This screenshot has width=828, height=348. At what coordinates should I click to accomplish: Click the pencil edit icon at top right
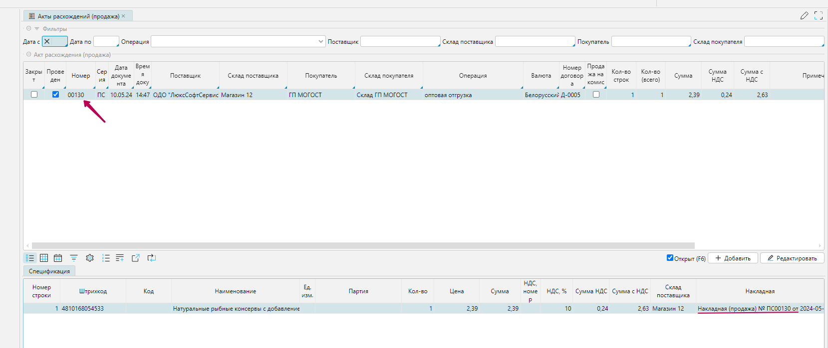(x=804, y=16)
